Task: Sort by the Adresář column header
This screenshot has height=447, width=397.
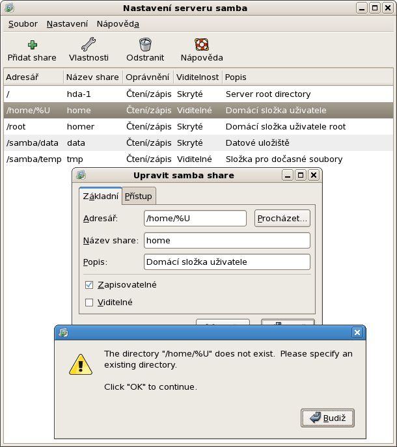Action: coord(34,77)
